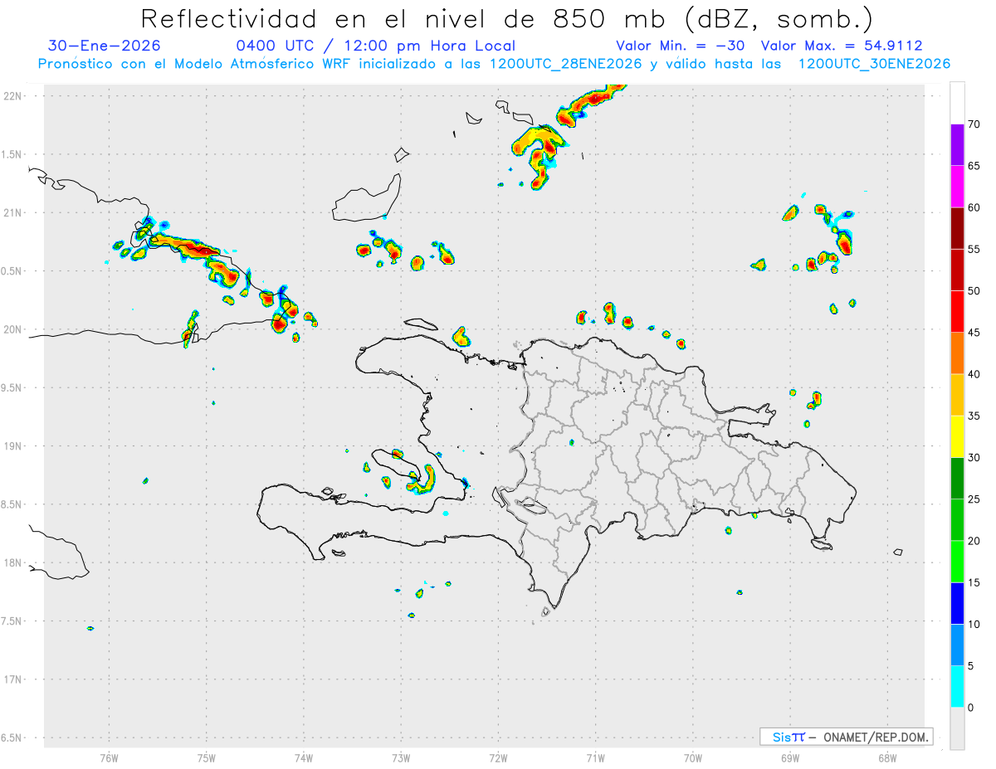The image size is (996, 769).
Task: Click the colorbar label '25'
Action: (x=974, y=499)
